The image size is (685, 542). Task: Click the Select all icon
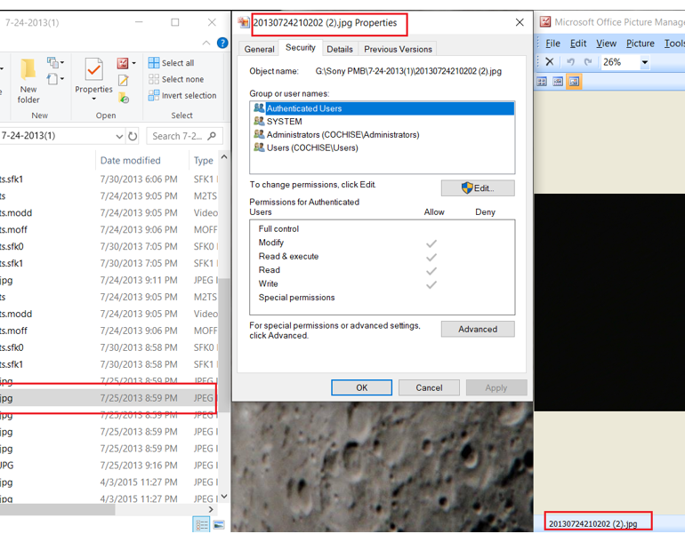[154, 63]
